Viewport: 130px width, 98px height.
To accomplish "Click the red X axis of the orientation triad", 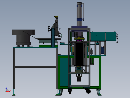I will click(x=8, y=92).
